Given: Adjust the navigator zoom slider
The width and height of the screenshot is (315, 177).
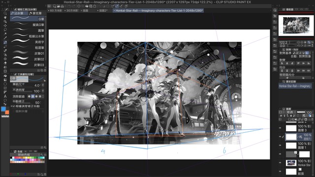Looking at the screenshot, I should click(x=292, y=43).
